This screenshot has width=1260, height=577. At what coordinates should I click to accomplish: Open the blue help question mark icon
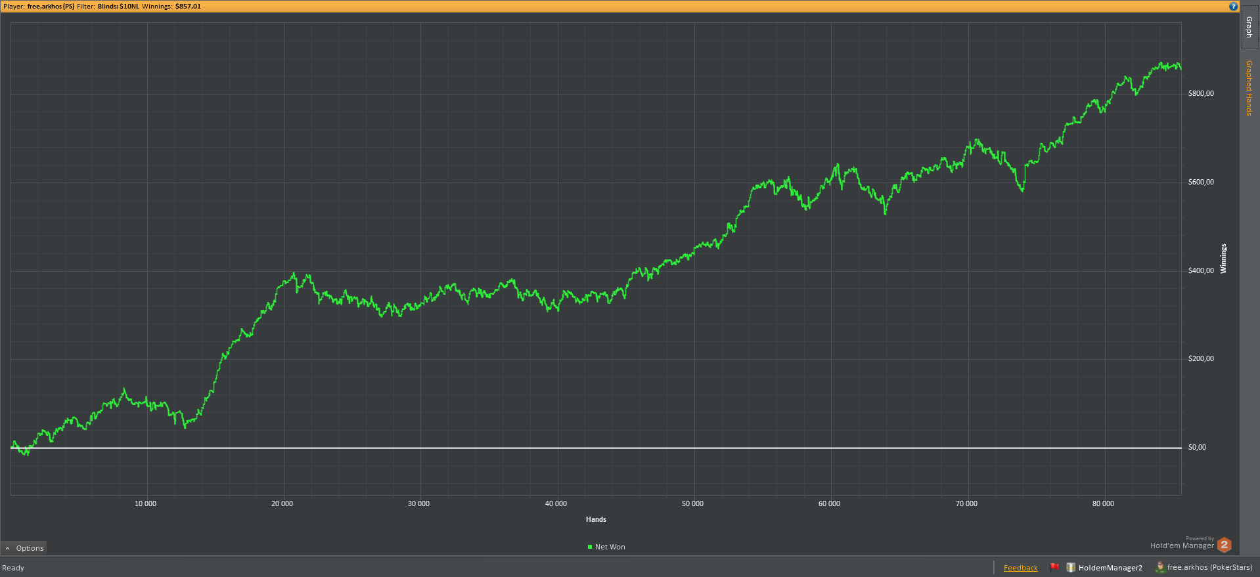[x=1233, y=6]
